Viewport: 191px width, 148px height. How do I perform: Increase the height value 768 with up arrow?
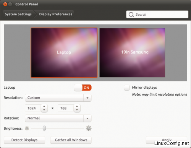77,106
